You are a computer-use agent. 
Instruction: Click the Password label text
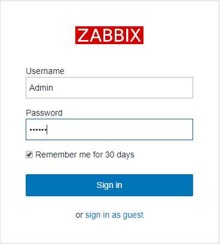44,113
